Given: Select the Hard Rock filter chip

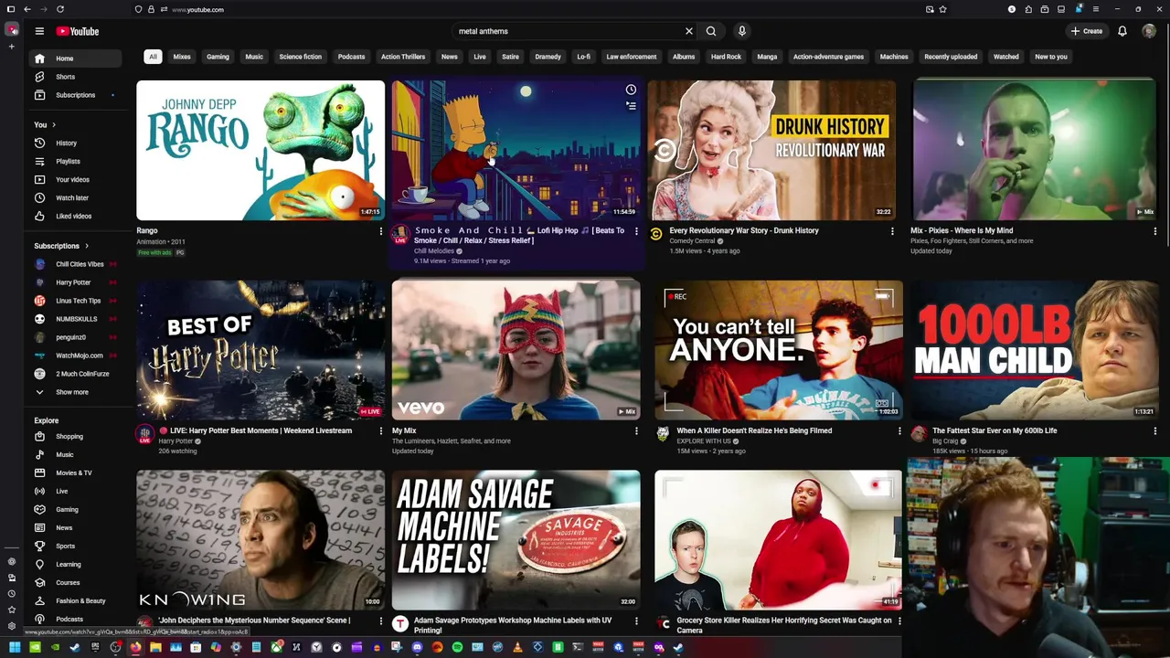Looking at the screenshot, I should [726, 57].
